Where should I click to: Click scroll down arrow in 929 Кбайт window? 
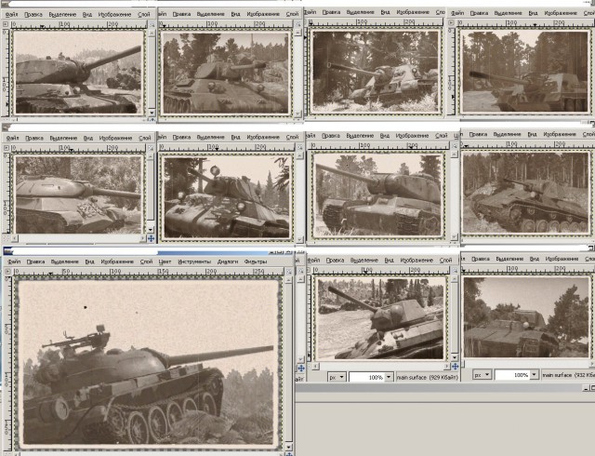[x=455, y=358]
